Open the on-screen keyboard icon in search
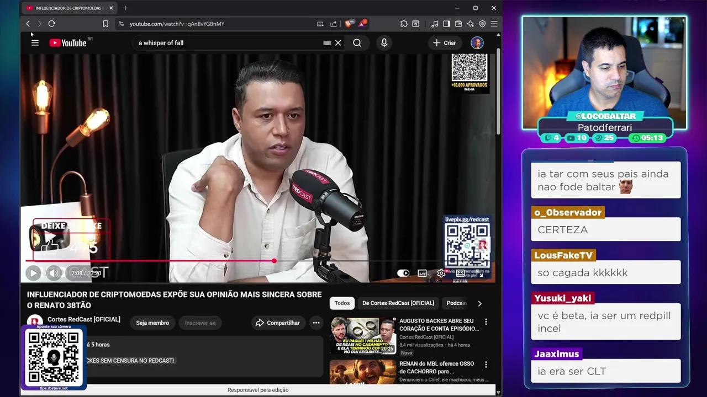 [x=327, y=43]
